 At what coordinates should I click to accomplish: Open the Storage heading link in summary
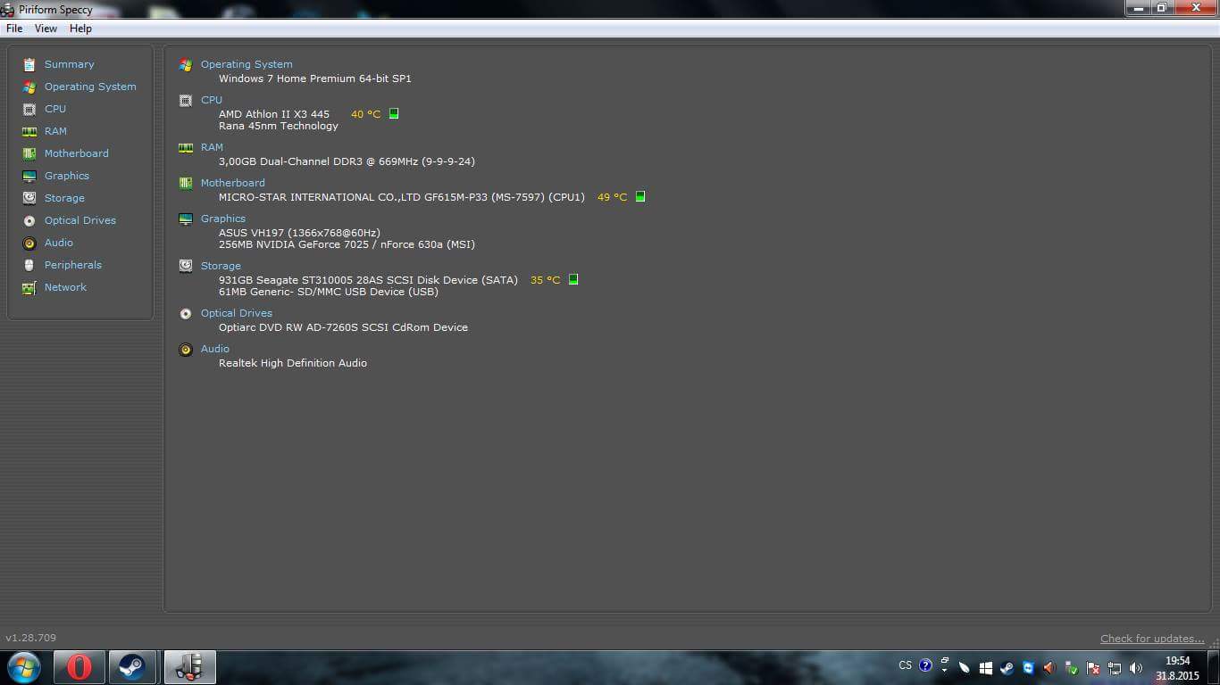tap(221, 266)
